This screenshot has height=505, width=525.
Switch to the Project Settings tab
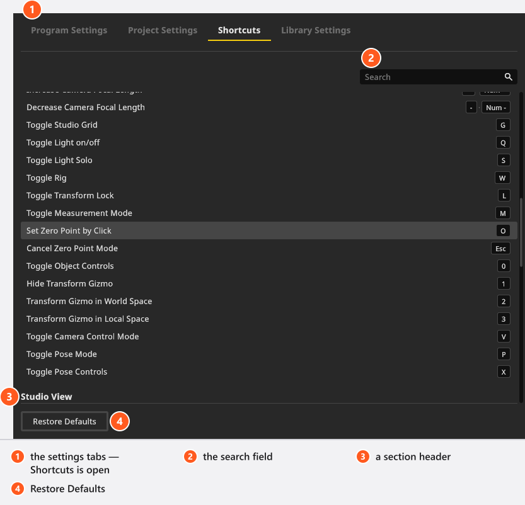pyautogui.click(x=163, y=30)
